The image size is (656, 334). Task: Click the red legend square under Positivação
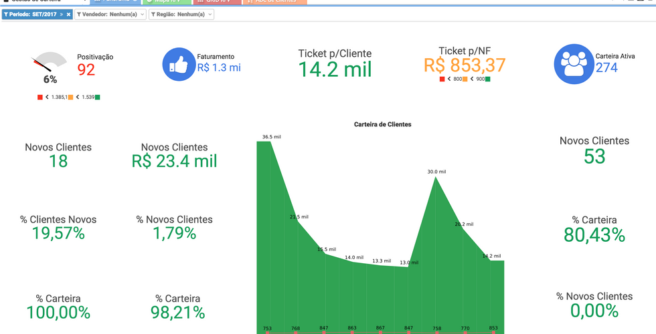pos(40,98)
